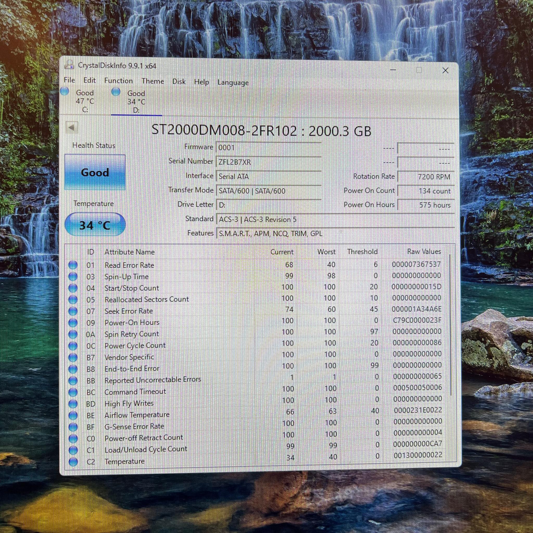The width and height of the screenshot is (533, 533).
Task: Click the status orb for Spin-Up Time
Action: pos(73,276)
